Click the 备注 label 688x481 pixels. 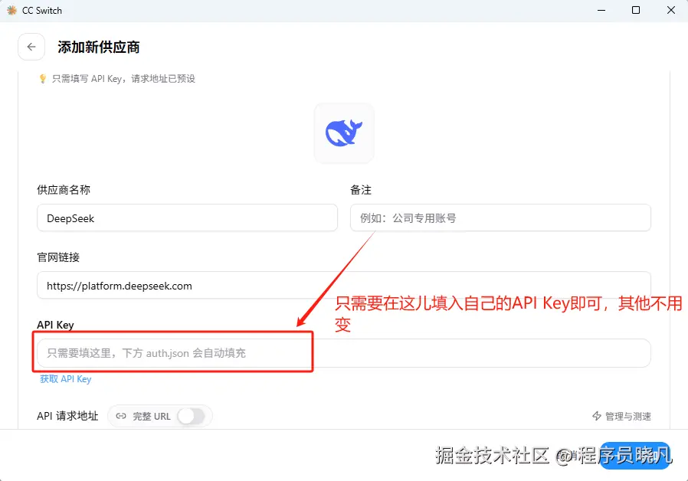[361, 190]
